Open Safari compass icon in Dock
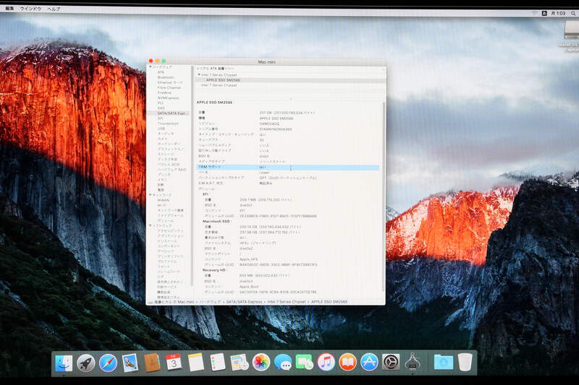579x385 pixels. [108, 363]
